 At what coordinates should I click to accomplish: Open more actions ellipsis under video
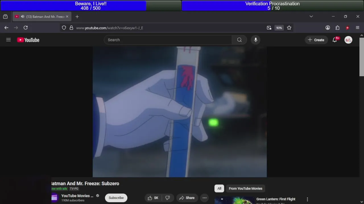point(204,198)
